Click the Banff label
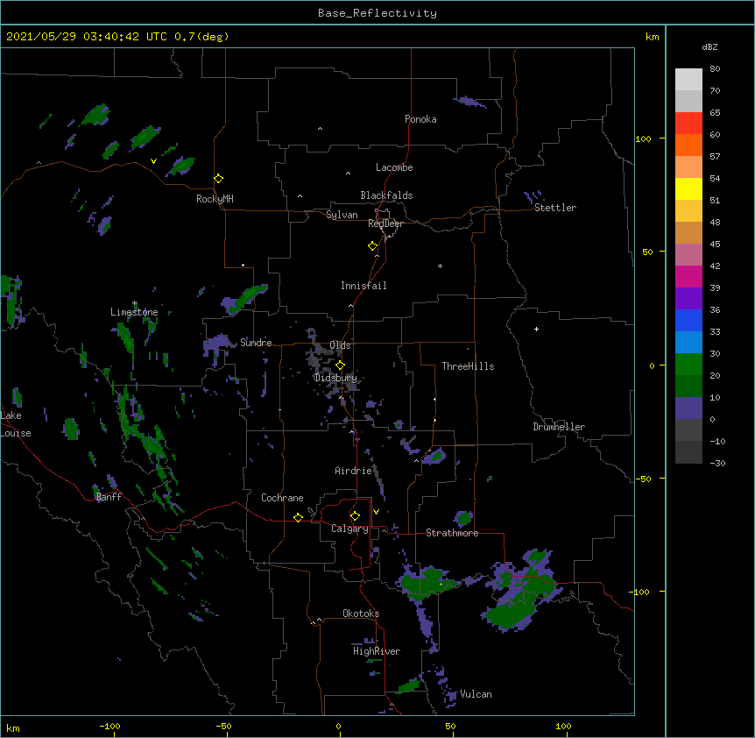 (109, 497)
